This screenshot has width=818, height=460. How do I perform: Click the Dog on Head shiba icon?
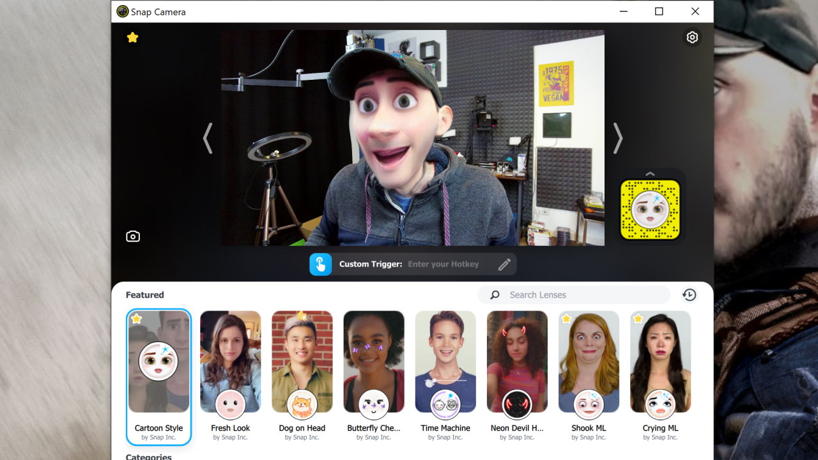[302, 404]
